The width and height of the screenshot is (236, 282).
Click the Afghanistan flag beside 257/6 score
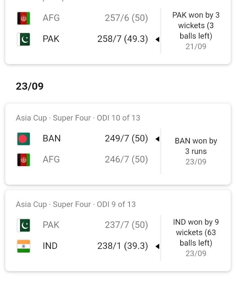[24, 18]
